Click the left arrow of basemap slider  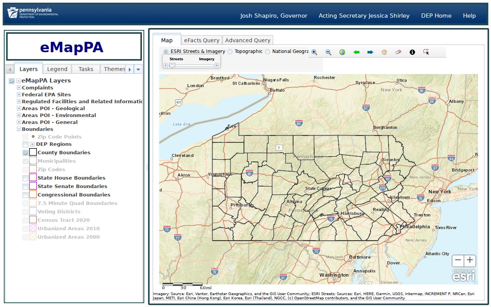click(166, 66)
